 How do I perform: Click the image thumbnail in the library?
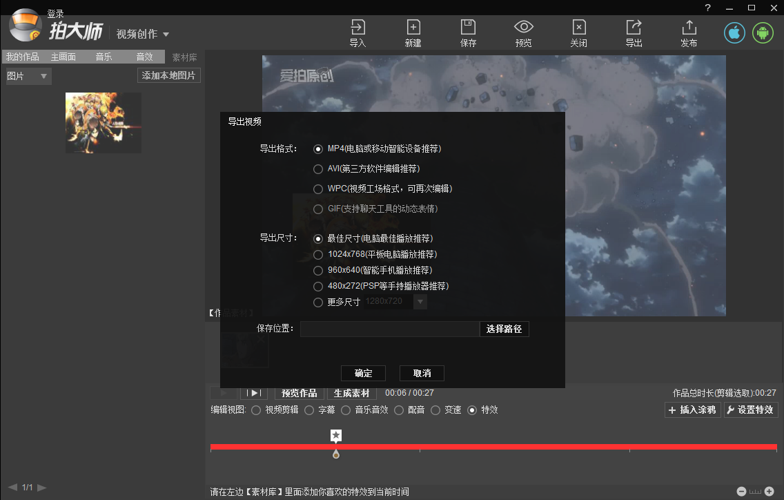[x=103, y=122]
